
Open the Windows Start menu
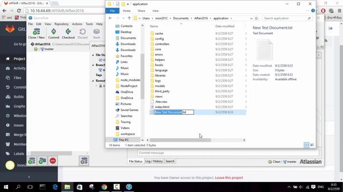pos(6,187)
